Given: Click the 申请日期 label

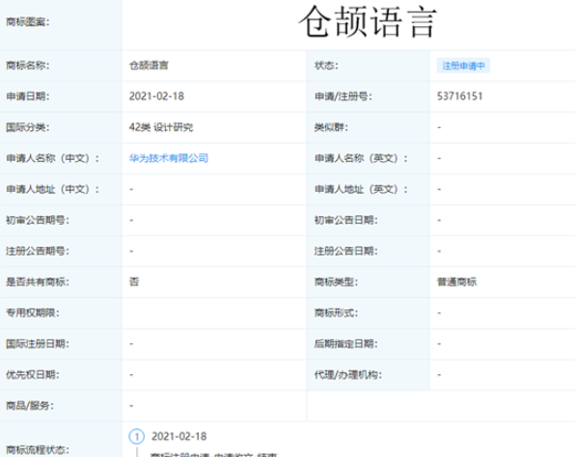Looking at the screenshot, I should click(x=28, y=96).
